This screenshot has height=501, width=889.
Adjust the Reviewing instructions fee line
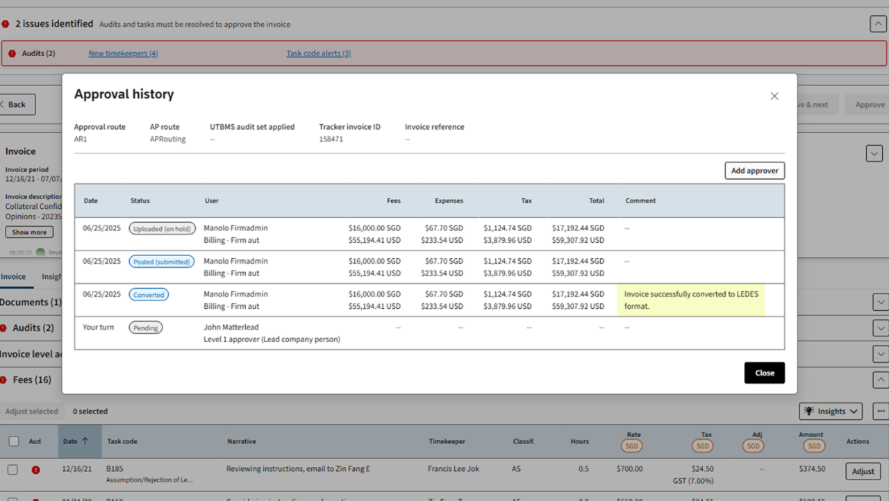click(862, 471)
